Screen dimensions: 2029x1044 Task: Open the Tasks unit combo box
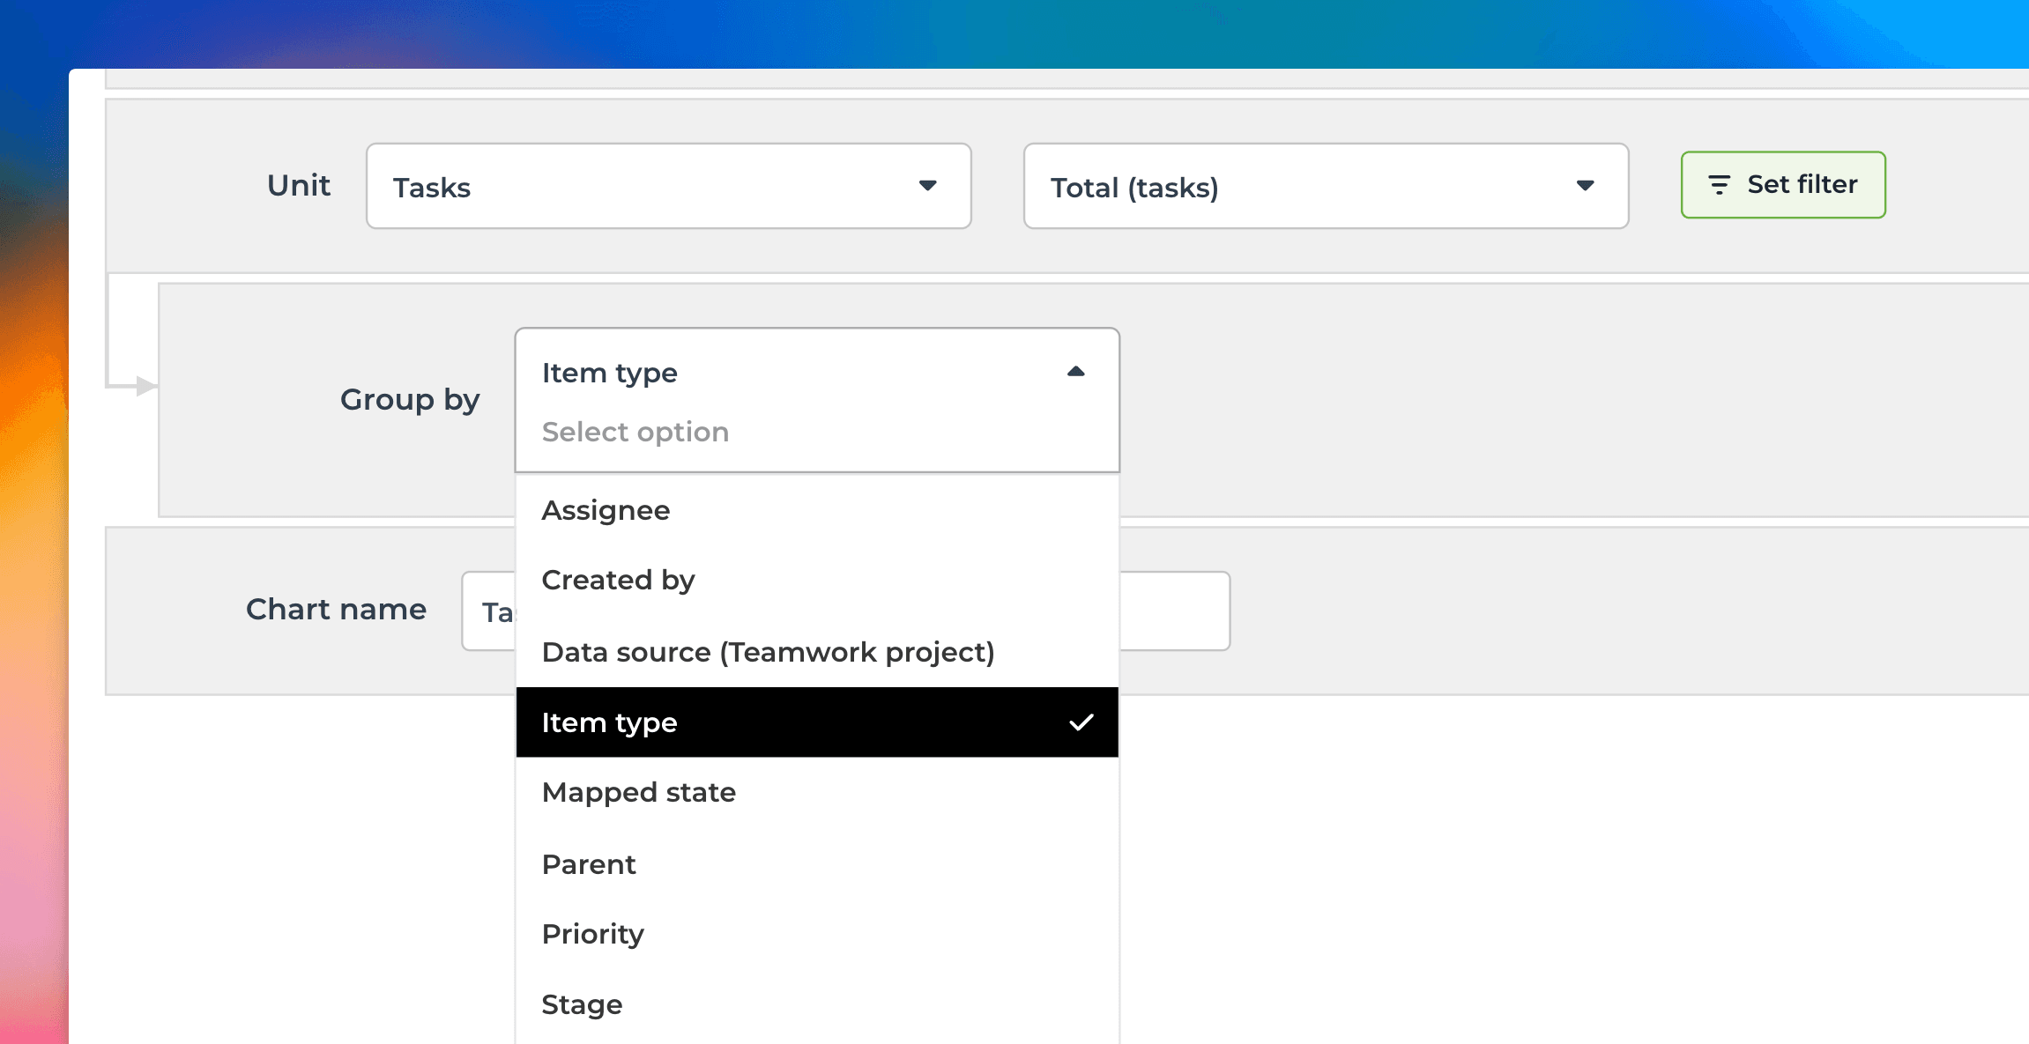point(652,187)
